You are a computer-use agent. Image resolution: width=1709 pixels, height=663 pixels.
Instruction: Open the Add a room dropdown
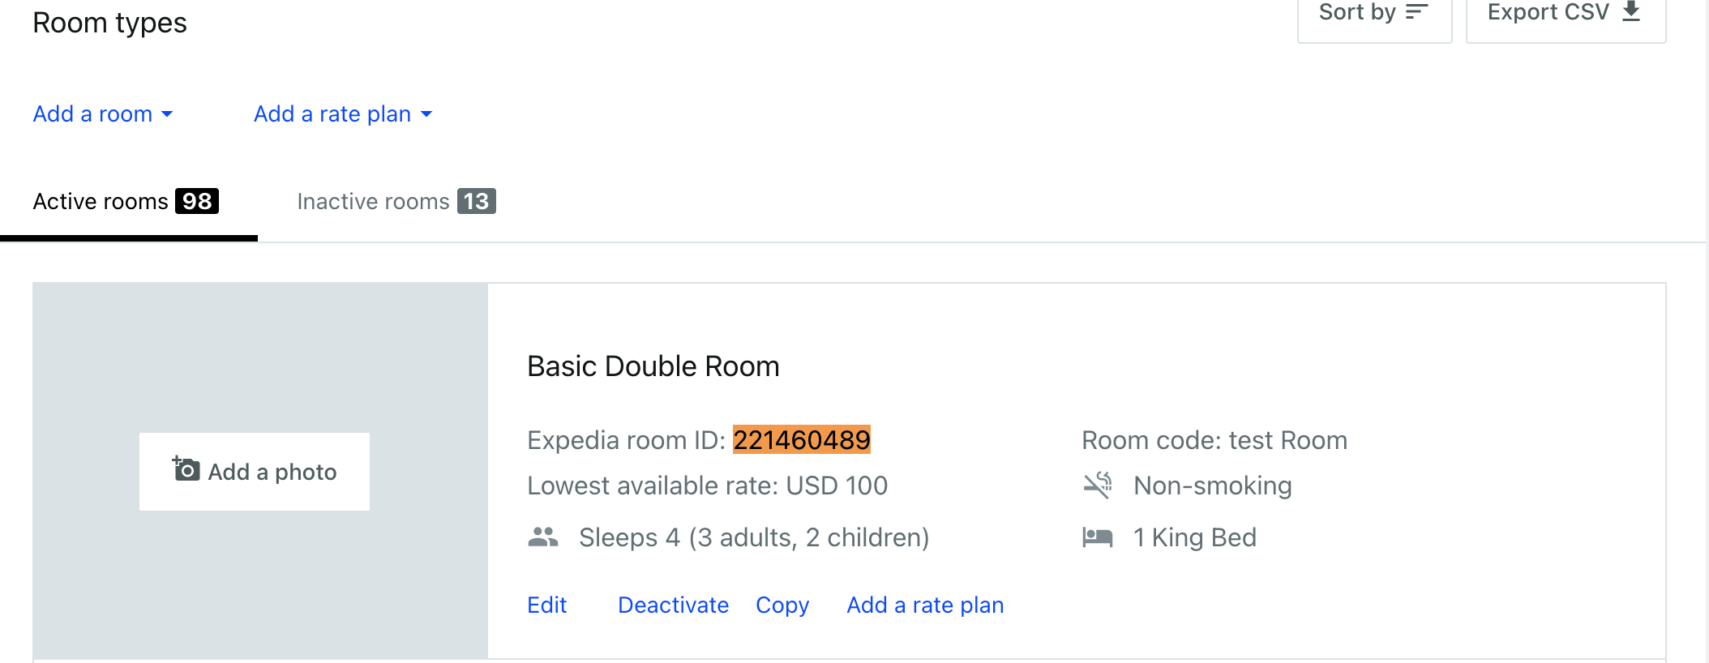[x=103, y=114]
